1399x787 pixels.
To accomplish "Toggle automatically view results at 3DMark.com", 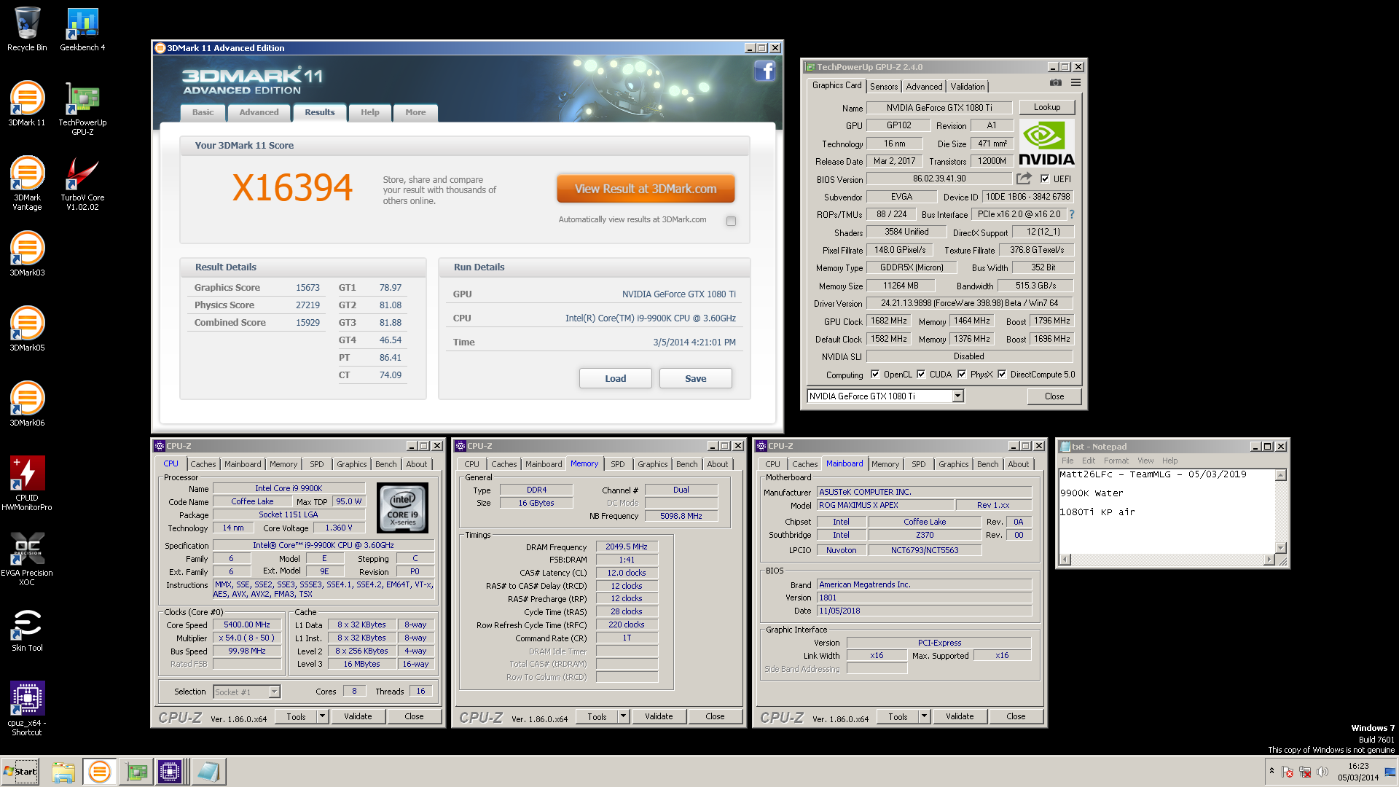I will tap(731, 221).
